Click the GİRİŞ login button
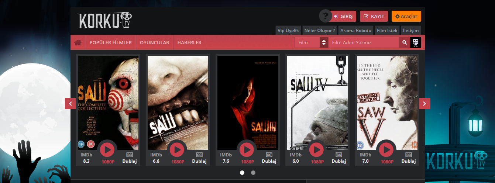The image size is (495, 183). [343, 16]
